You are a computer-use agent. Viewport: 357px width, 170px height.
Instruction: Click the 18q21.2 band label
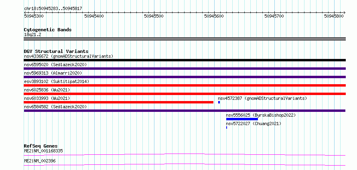tap(32, 35)
